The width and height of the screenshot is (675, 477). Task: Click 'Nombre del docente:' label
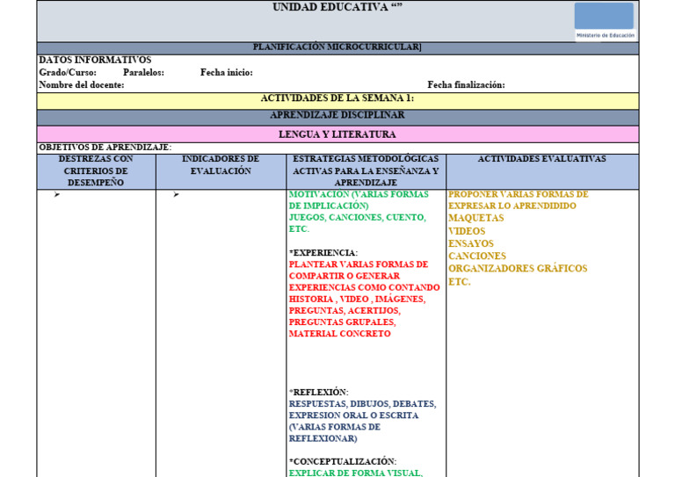82,84
